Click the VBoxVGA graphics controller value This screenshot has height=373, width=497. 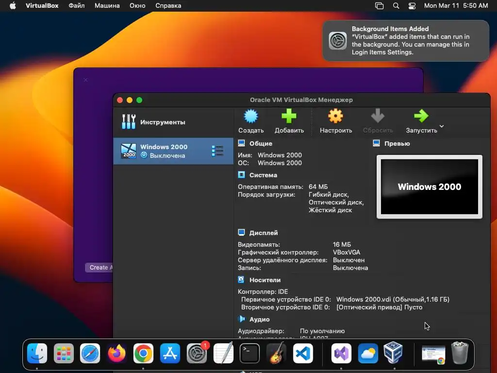[347, 253]
